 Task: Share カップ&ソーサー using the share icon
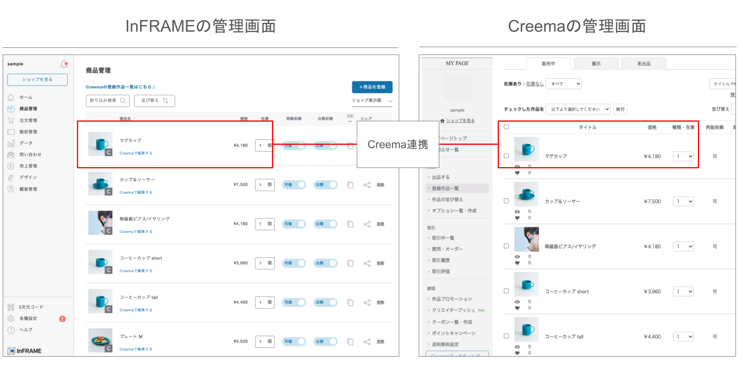click(367, 184)
